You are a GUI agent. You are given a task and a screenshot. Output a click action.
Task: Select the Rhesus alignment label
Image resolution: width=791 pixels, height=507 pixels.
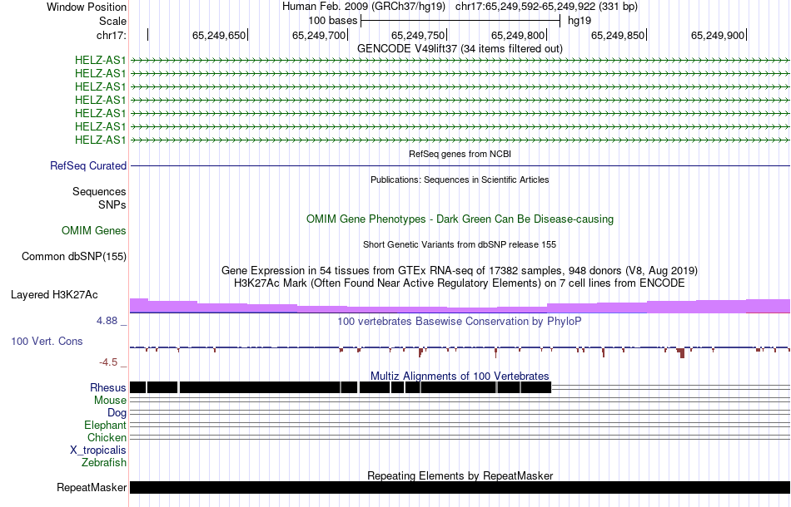[108, 387]
